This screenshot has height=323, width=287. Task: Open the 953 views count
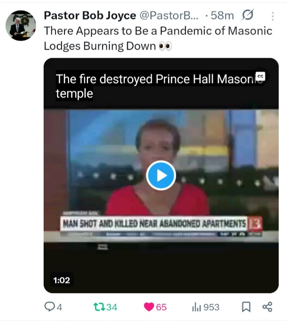[x=211, y=307]
